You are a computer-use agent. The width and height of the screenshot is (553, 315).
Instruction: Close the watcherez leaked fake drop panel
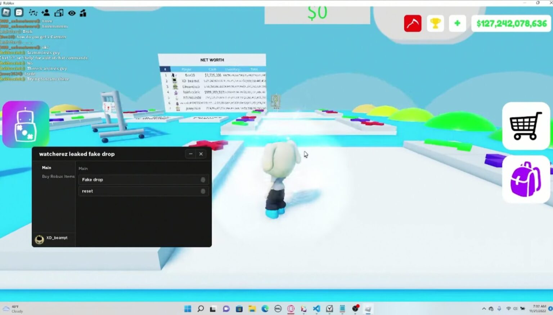(x=201, y=154)
